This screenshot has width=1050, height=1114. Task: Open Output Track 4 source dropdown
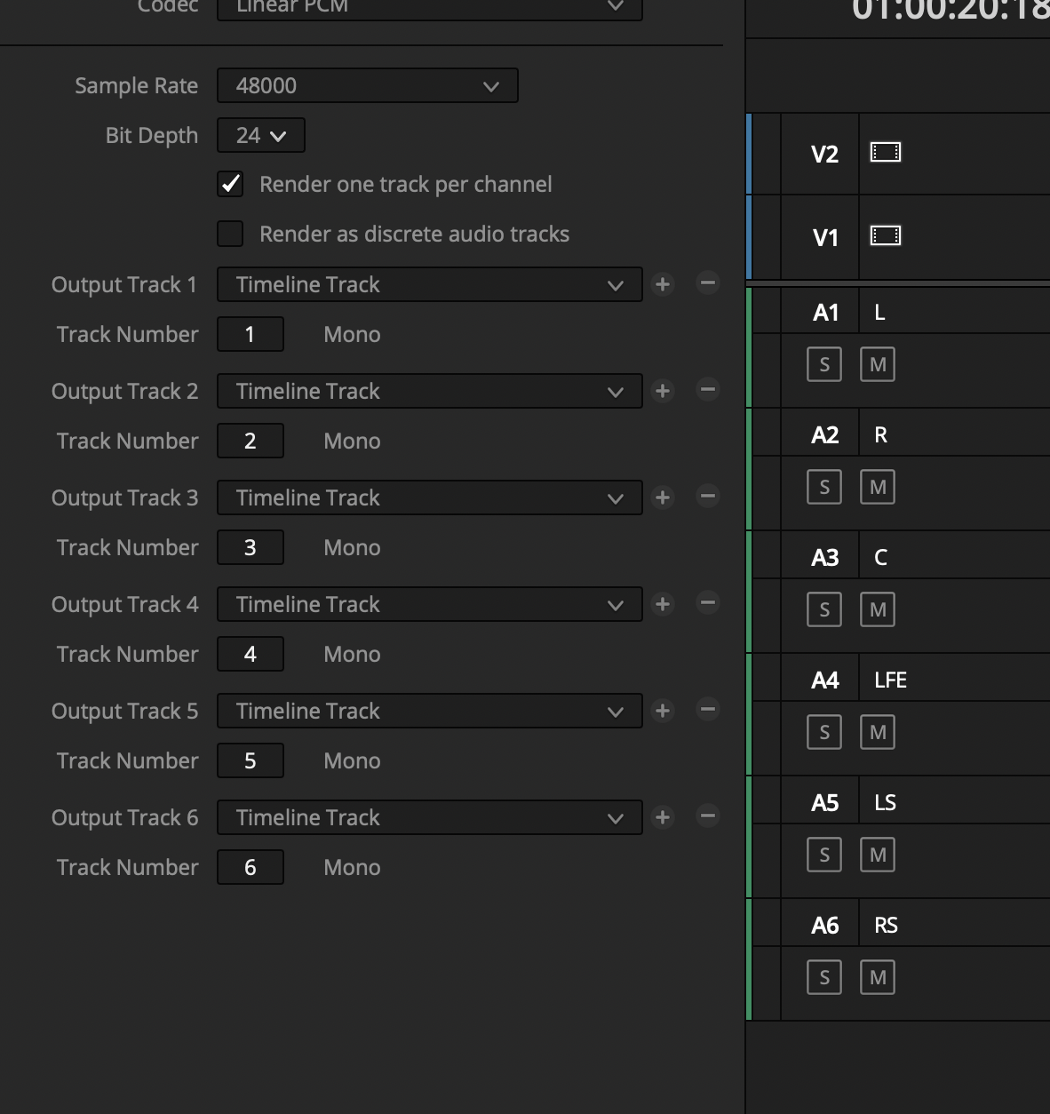click(430, 604)
